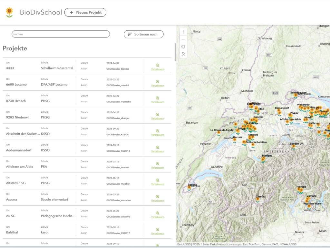Click La Chaux-de-Fonds map marker
330x248 pixels.
[x=219, y=133]
